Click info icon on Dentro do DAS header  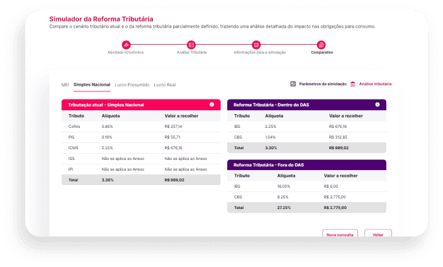click(x=378, y=105)
